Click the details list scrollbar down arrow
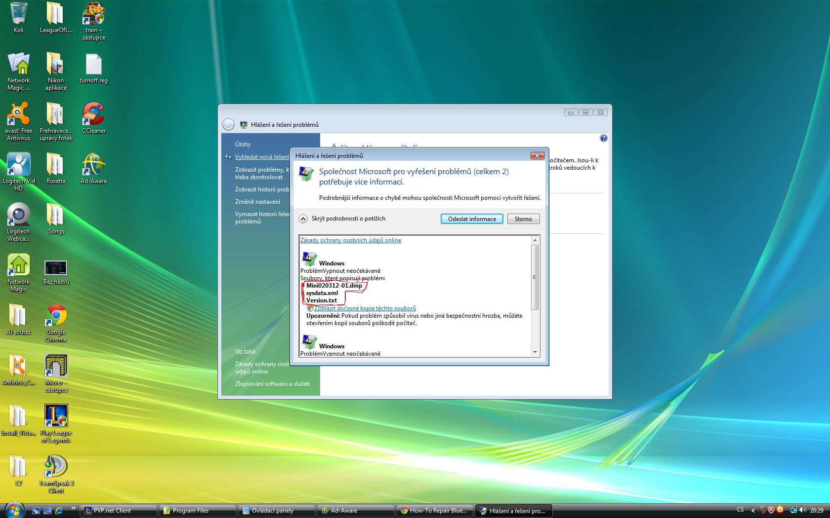Screen dimensions: 830x518 [x=535, y=352]
